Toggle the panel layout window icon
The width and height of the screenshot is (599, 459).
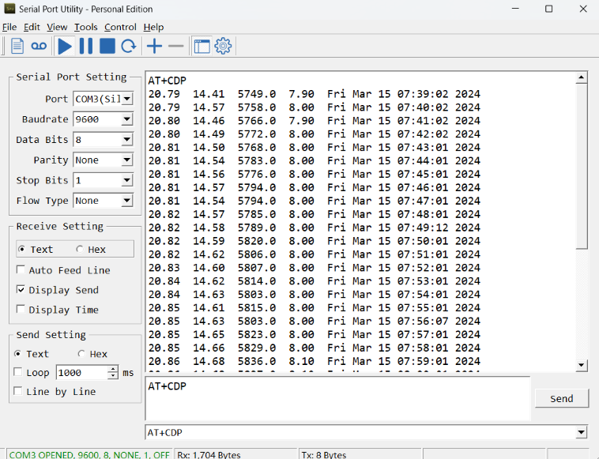[202, 46]
